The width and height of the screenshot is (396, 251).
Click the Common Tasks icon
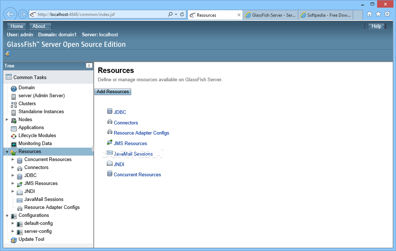coord(9,77)
